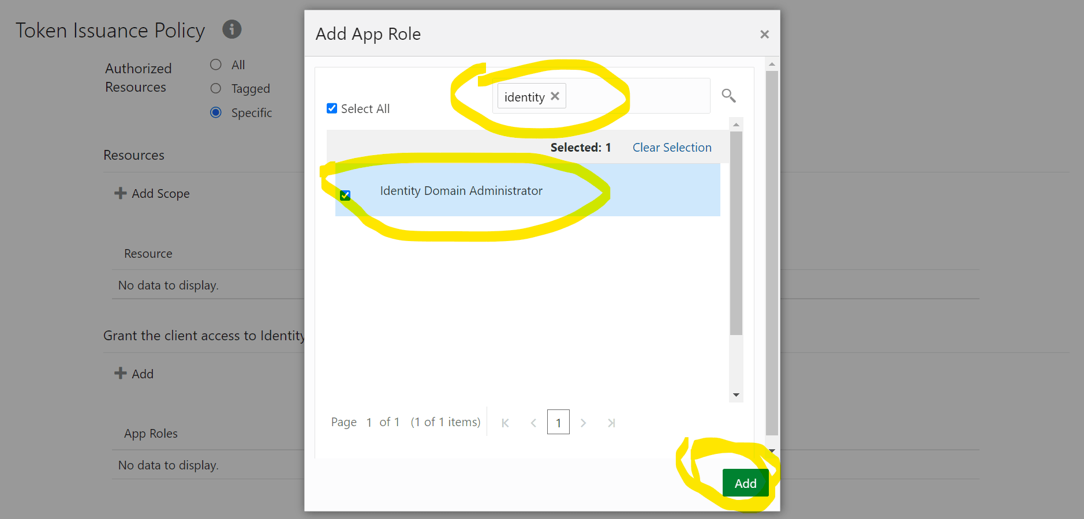The width and height of the screenshot is (1084, 519).
Task: Uncheck Identity Domain Administrator
Action: 345,195
